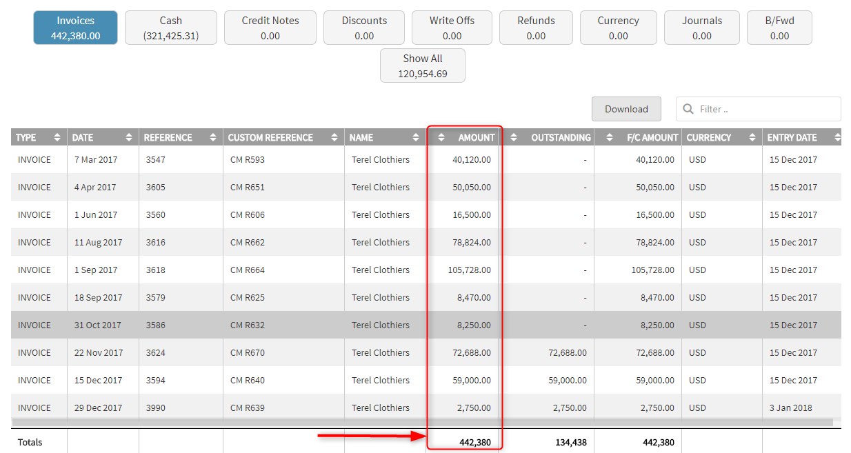Click 8,250.00 in the F/C AMOUNT column

658,325
